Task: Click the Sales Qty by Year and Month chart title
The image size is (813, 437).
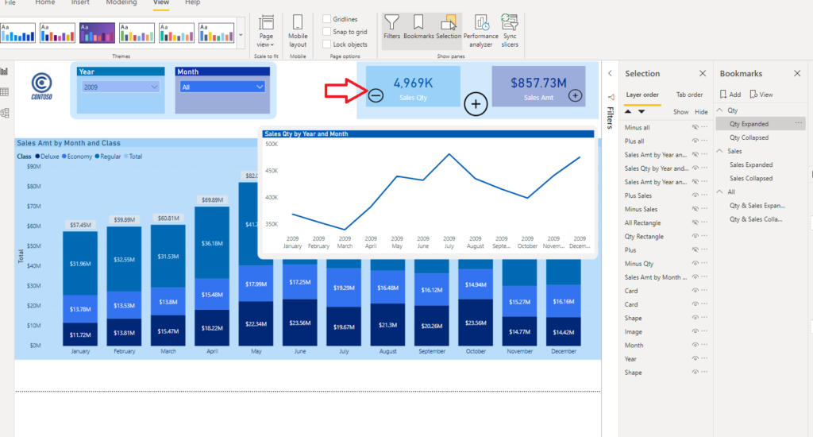Action: [x=306, y=134]
